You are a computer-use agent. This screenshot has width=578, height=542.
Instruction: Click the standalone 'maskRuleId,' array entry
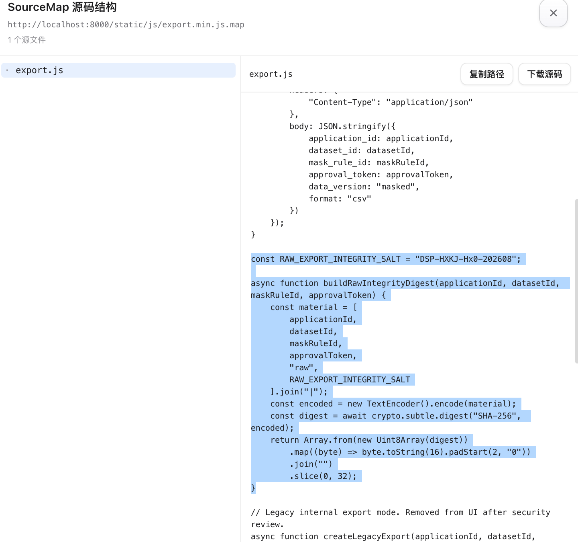point(316,343)
